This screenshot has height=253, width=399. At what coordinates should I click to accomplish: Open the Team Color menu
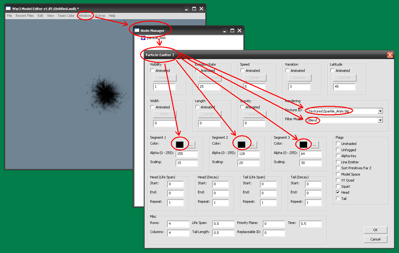coord(66,16)
